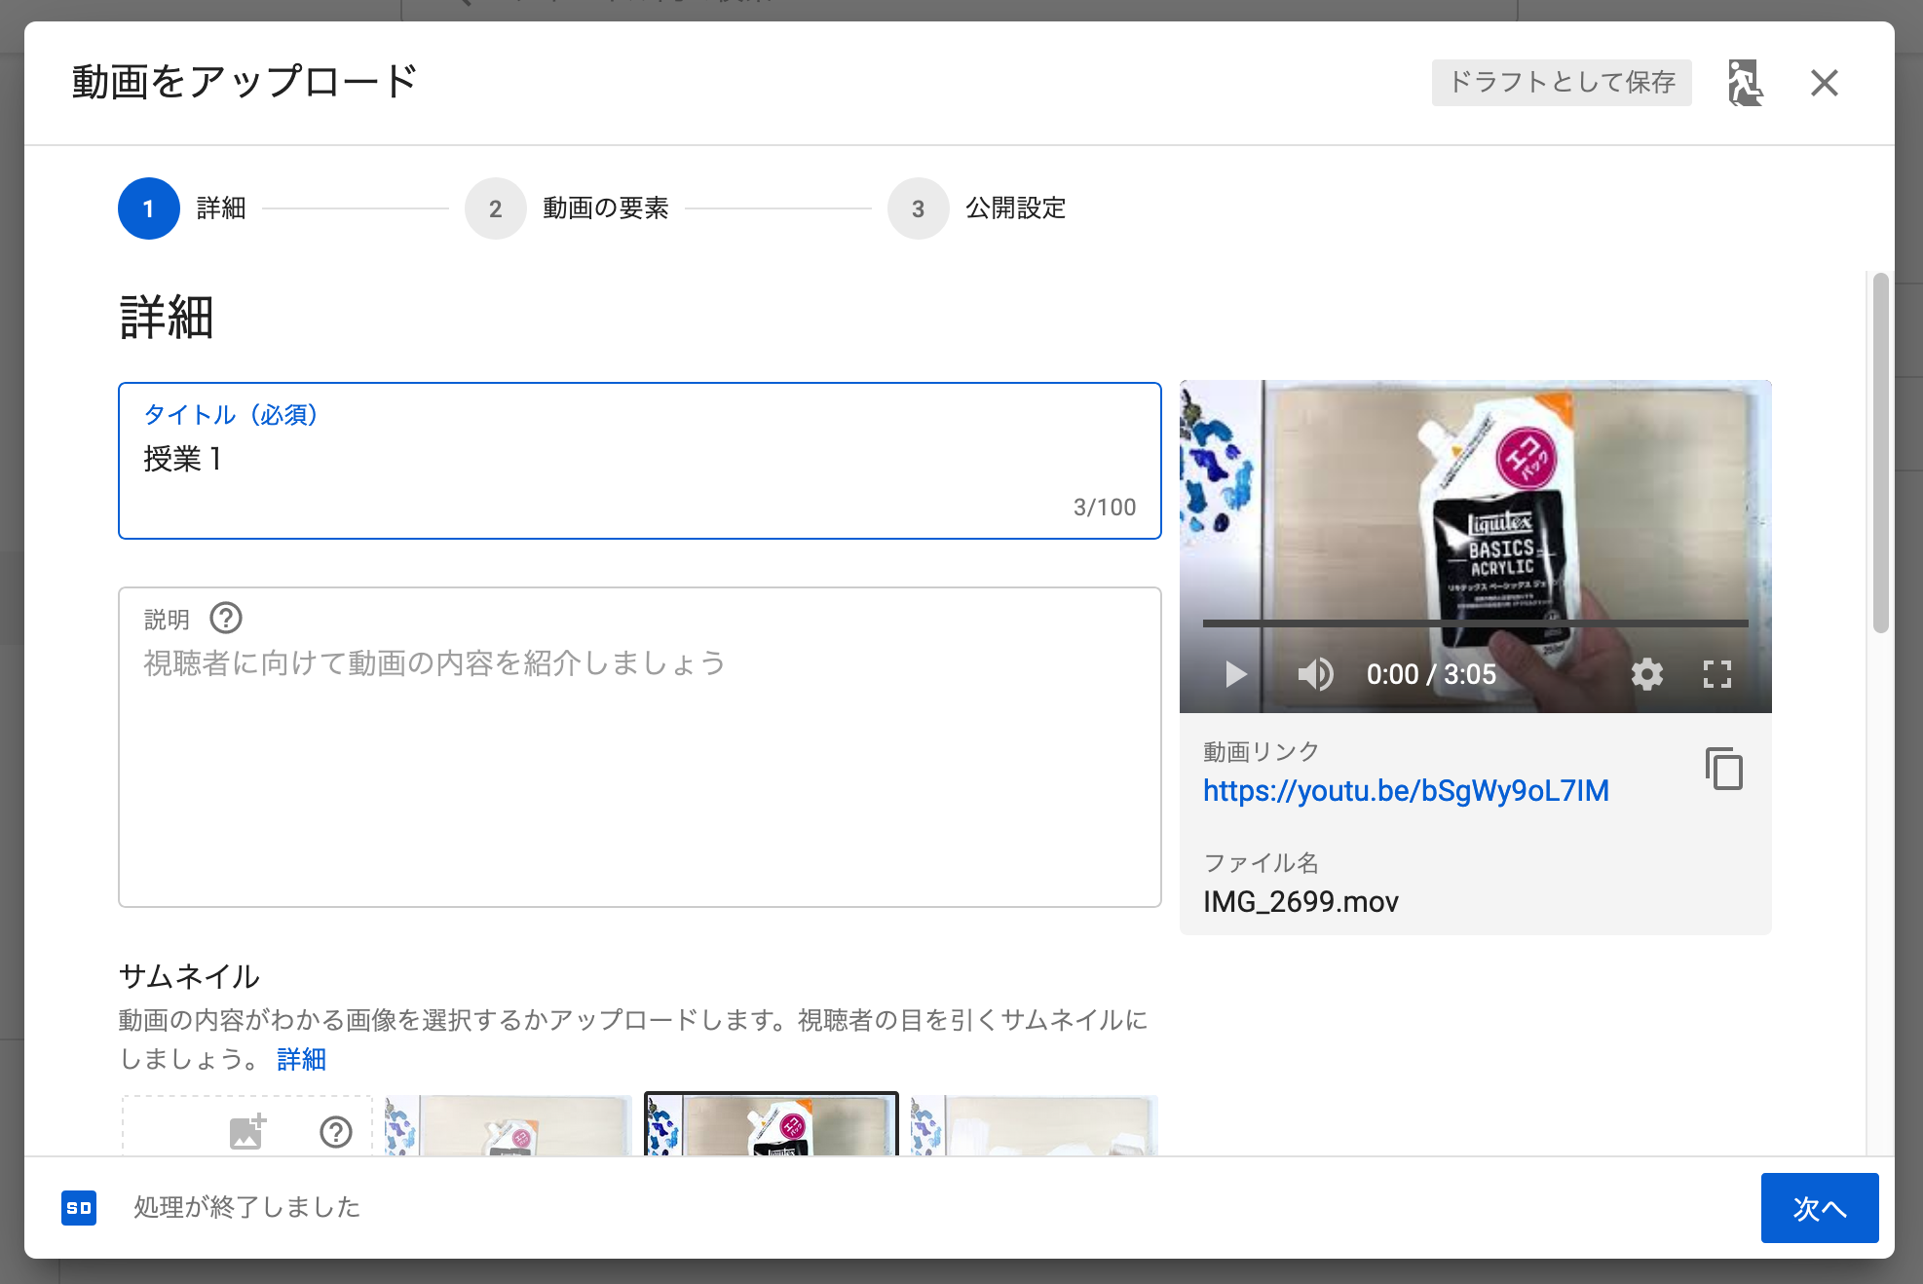Screen dimensions: 1923x1284
Task: Copy the video link
Action: [x=1723, y=769]
